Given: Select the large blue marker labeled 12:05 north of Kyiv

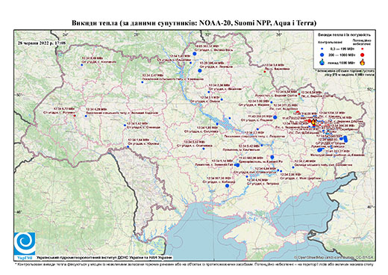Looking at the screenshot, I should (x=195, y=54).
